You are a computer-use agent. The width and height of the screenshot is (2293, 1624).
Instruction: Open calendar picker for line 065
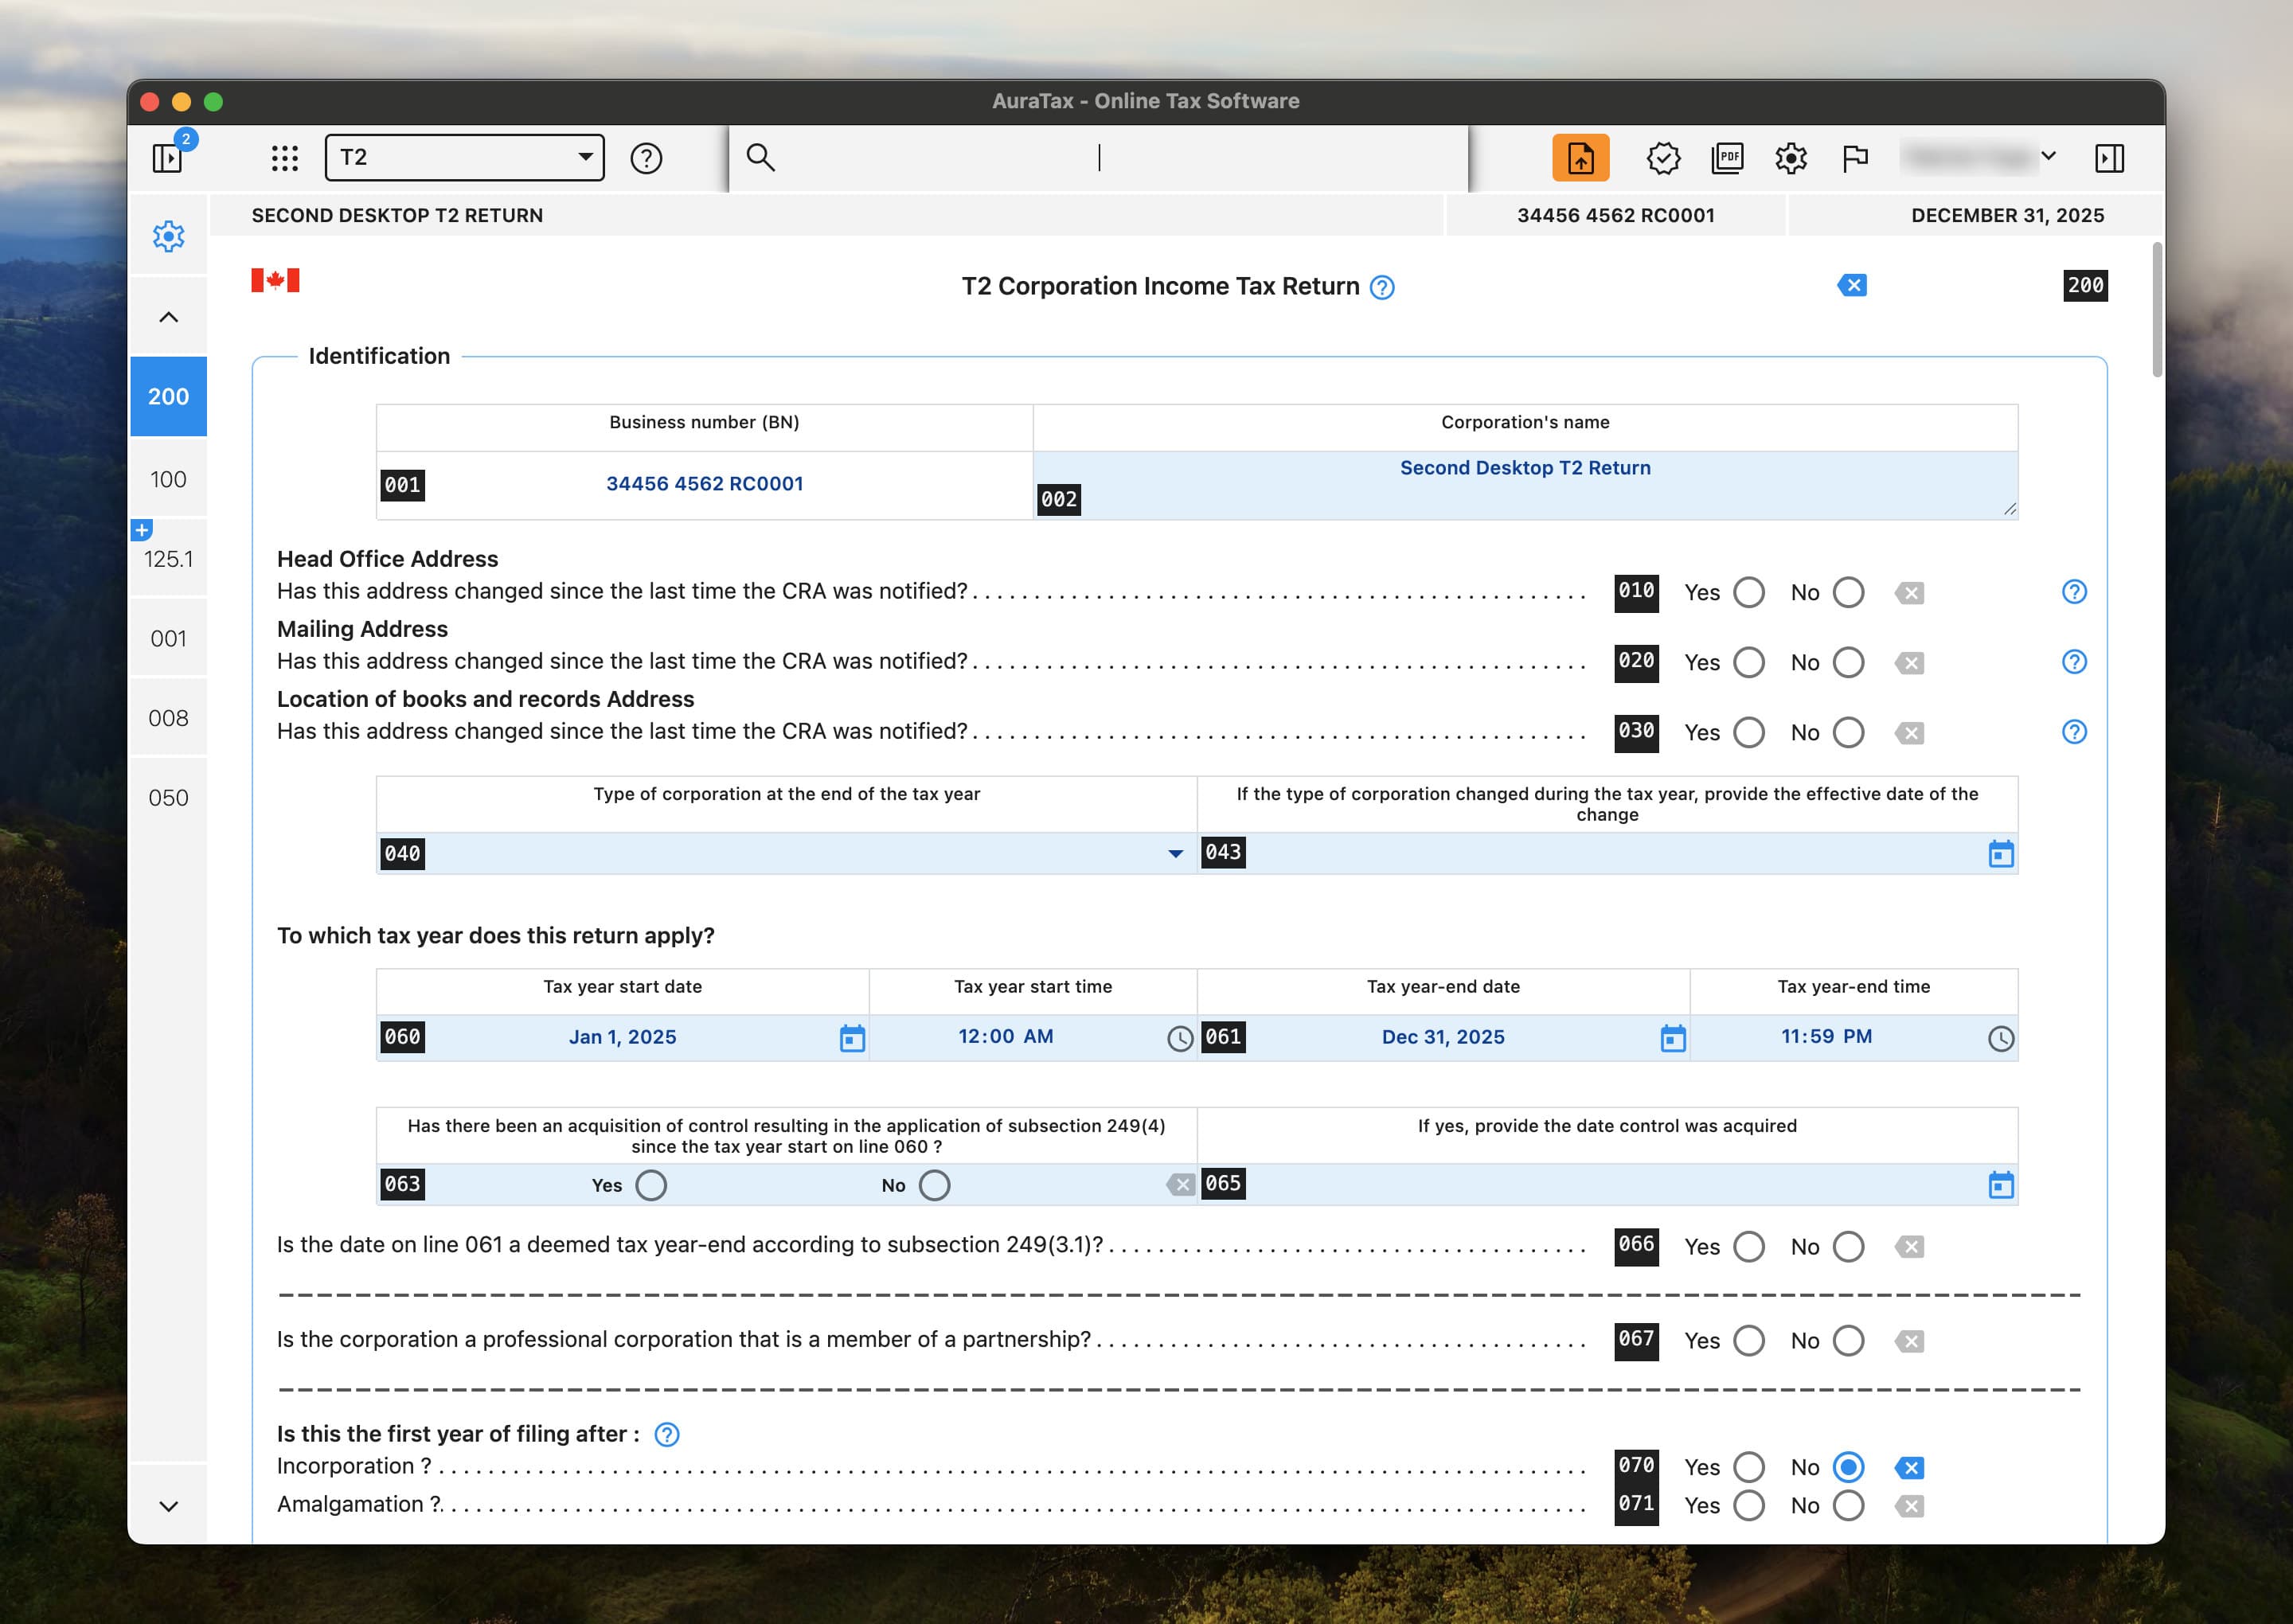tap(2001, 1185)
